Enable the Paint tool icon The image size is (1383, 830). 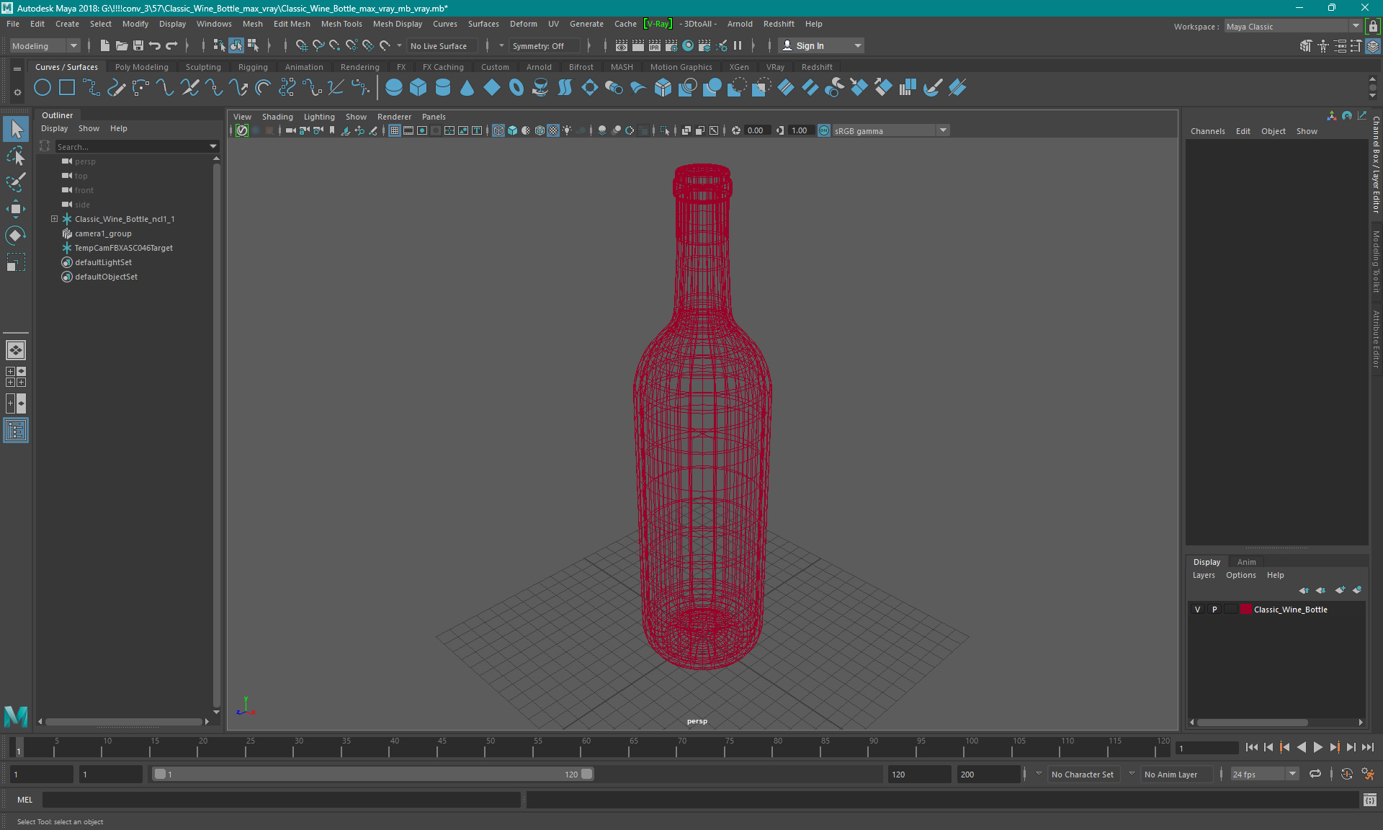click(17, 182)
